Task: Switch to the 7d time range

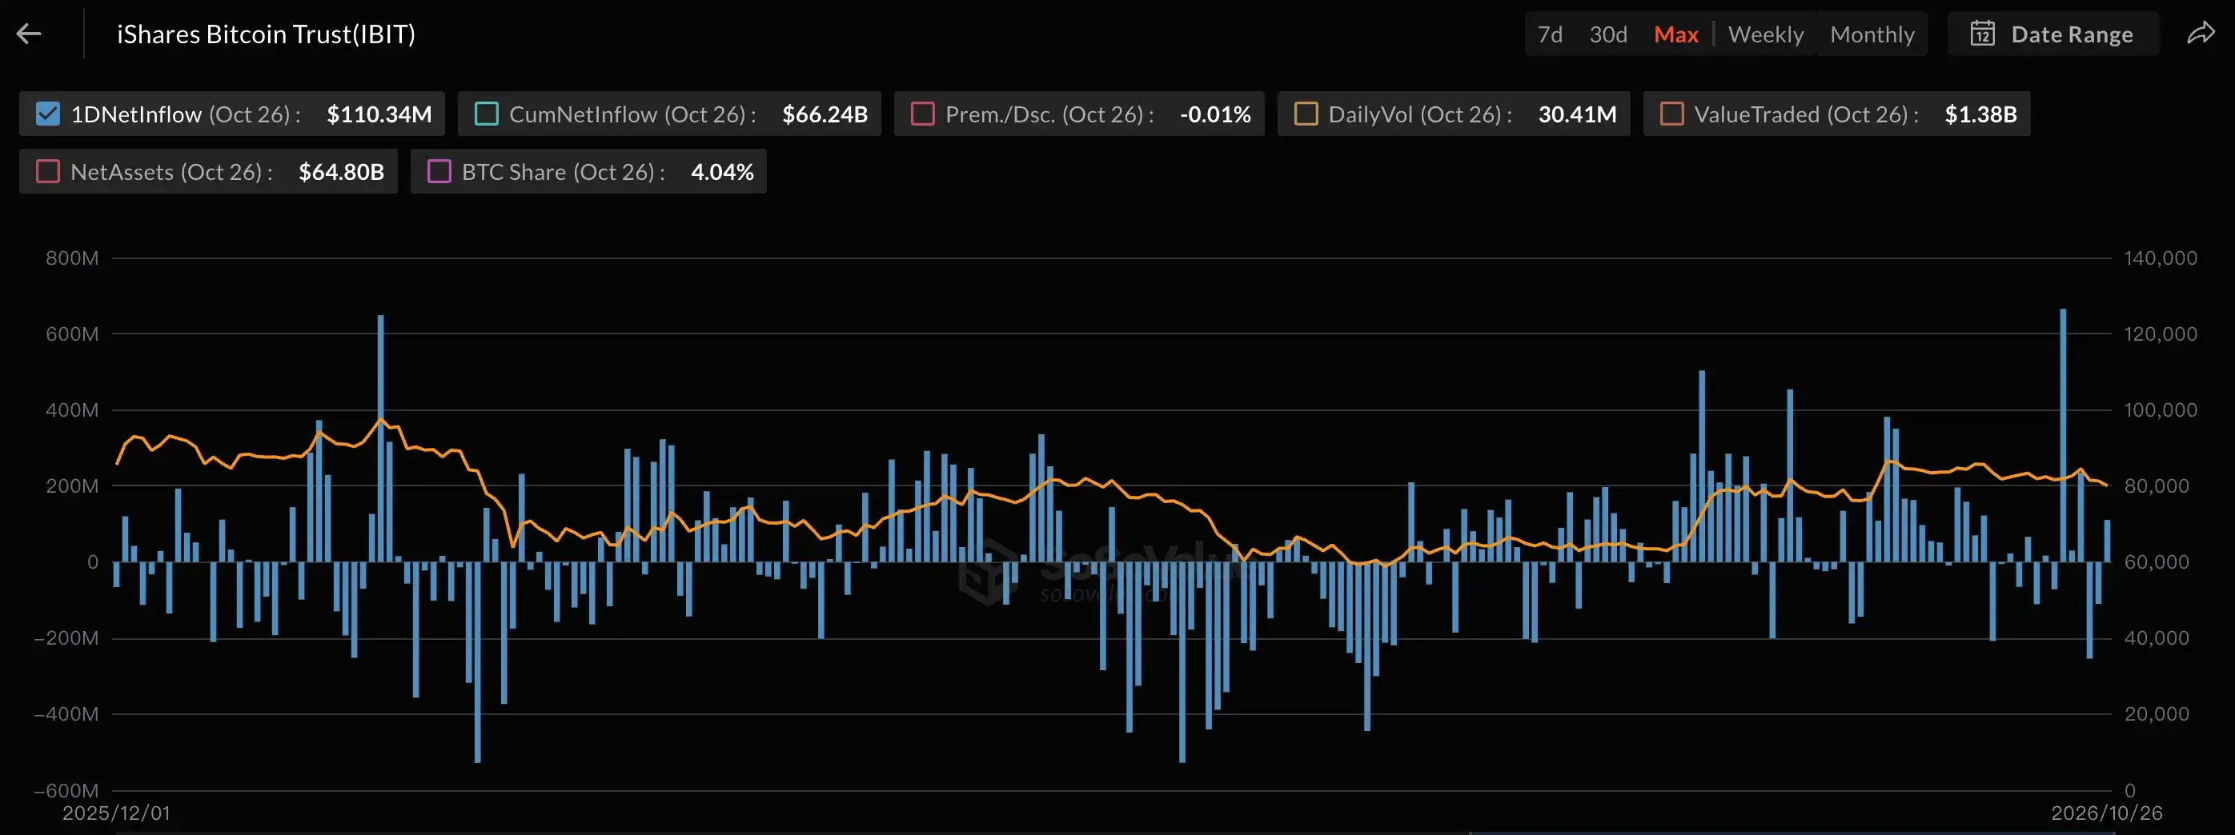Action: coord(1550,34)
